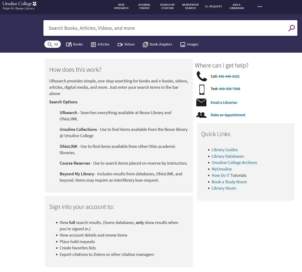Open the Ursuline College Besse Library logo
Screen dimensions: 302x272
(19, 6)
